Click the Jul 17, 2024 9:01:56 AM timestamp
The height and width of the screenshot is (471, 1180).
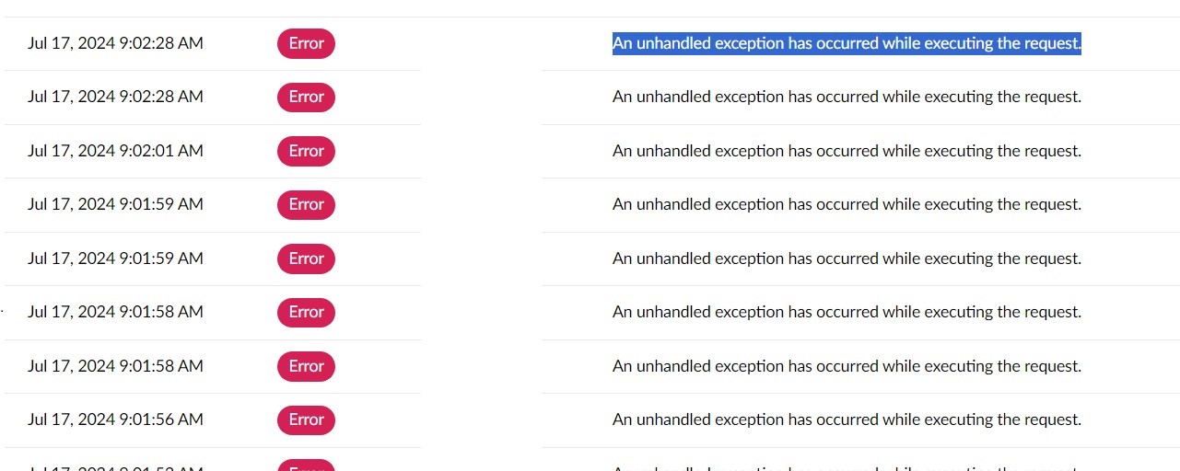pyautogui.click(x=115, y=419)
